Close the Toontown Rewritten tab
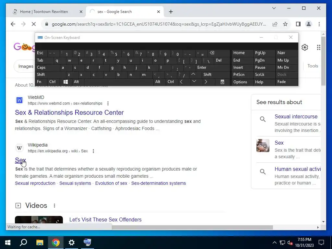Image resolution: width=332 pixels, height=249 pixels. click(81, 12)
